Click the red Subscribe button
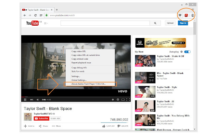This screenshot has width=219, height=137. (x=41, y=119)
